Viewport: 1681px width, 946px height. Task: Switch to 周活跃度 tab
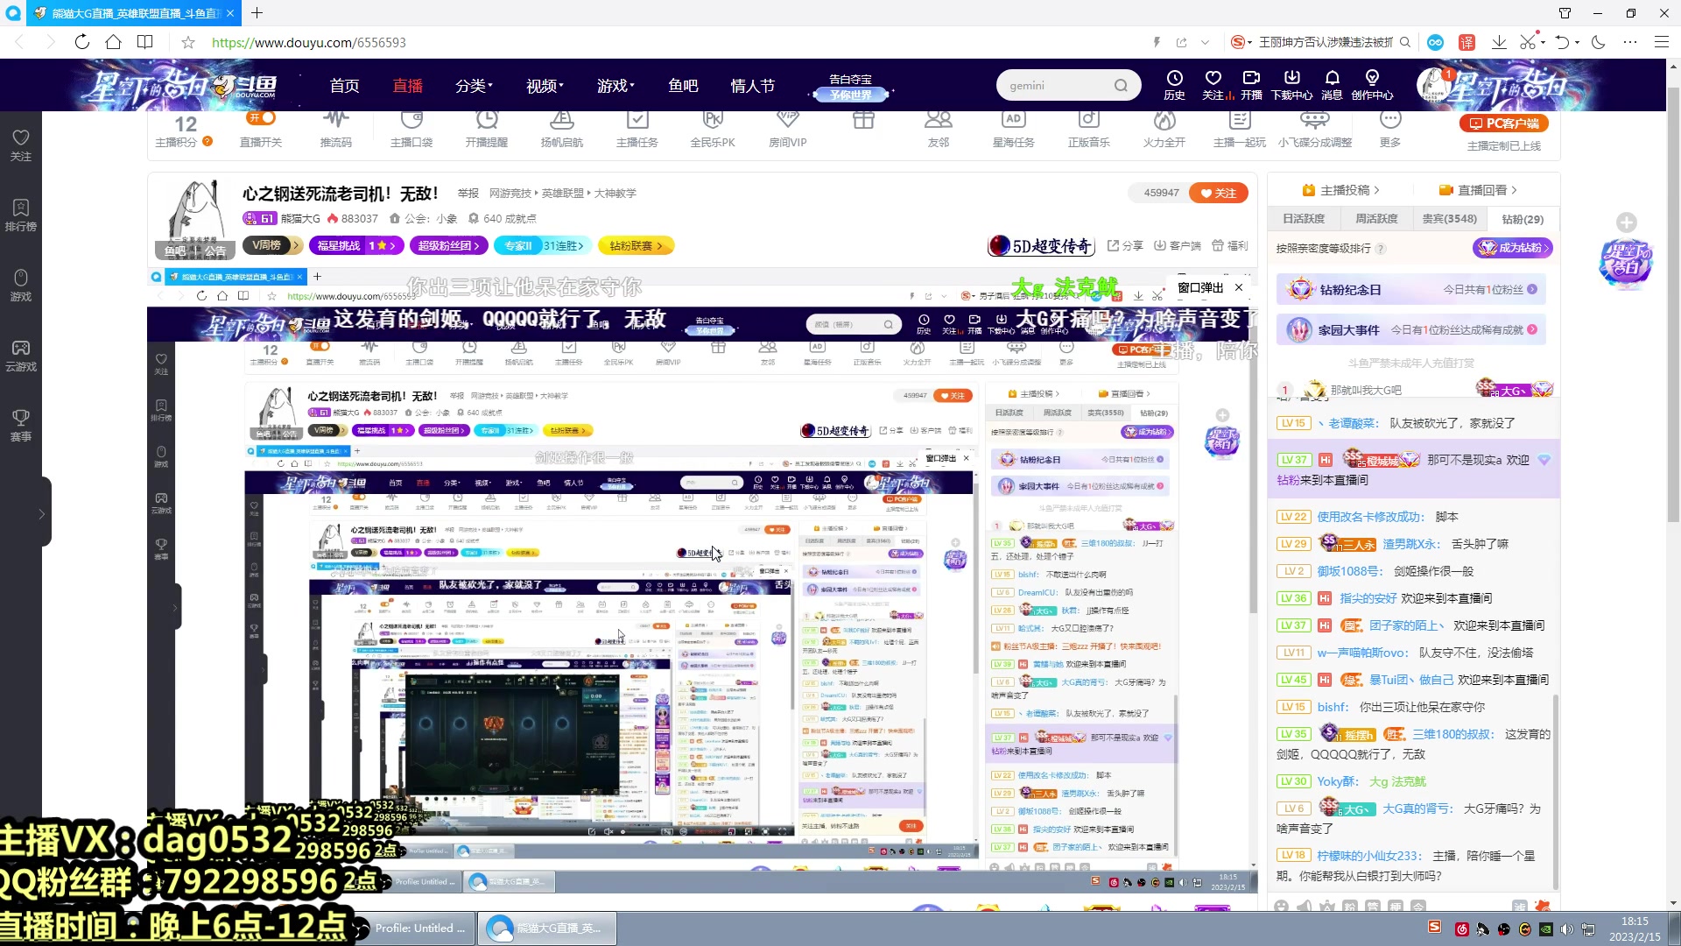click(x=1376, y=219)
